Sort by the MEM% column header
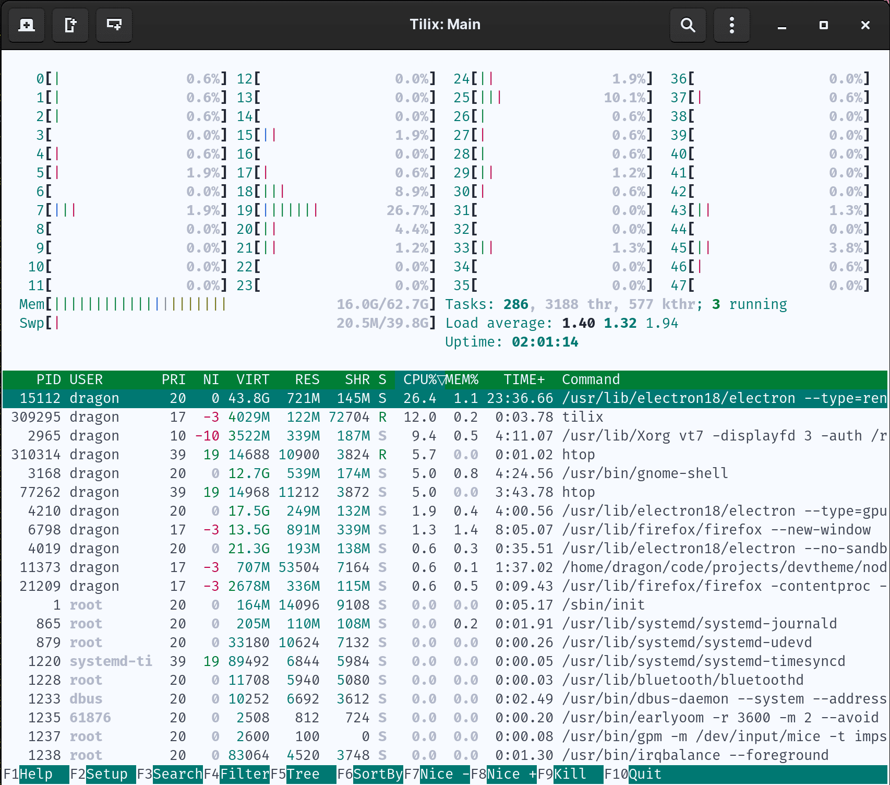 coord(462,379)
